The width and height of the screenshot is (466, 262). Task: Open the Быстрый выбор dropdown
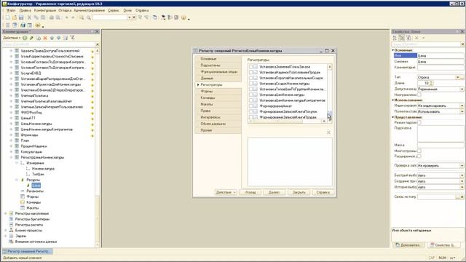coord(462,175)
